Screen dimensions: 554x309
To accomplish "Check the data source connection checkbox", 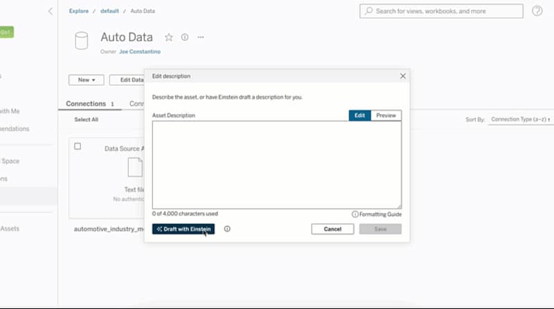I will point(78,147).
